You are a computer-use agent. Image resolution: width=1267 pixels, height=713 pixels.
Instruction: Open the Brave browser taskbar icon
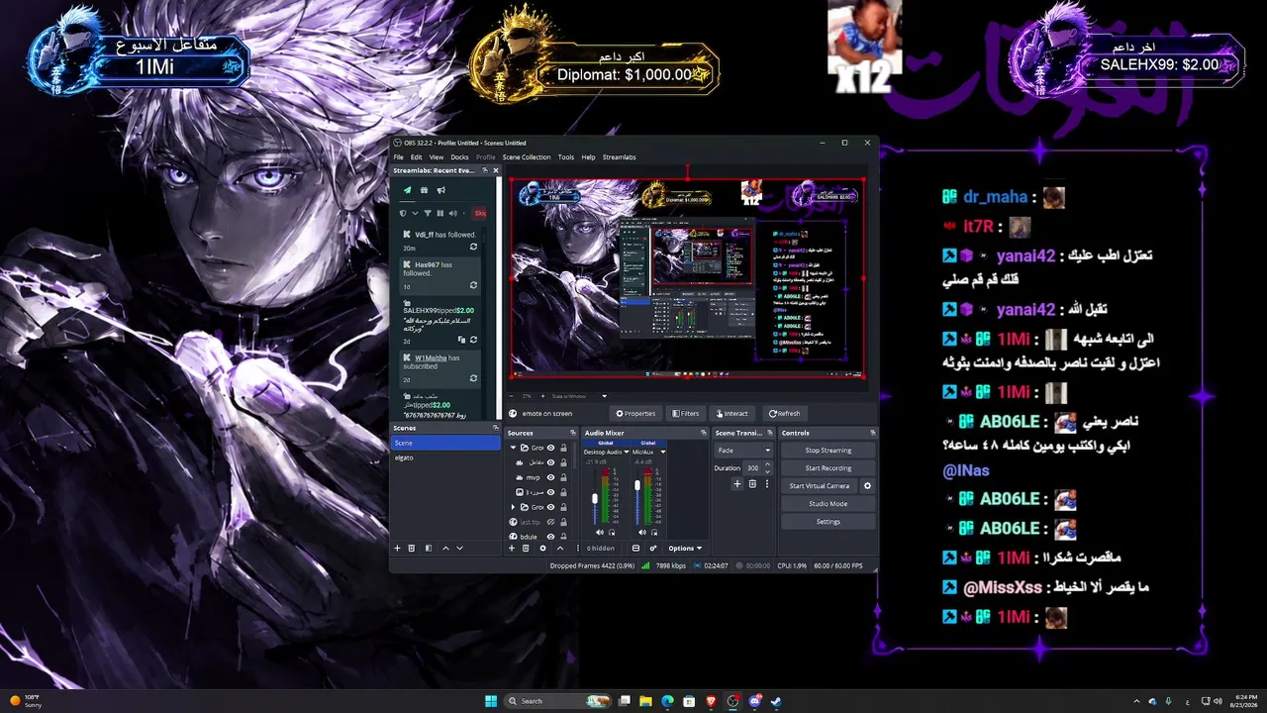pos(711,701)
